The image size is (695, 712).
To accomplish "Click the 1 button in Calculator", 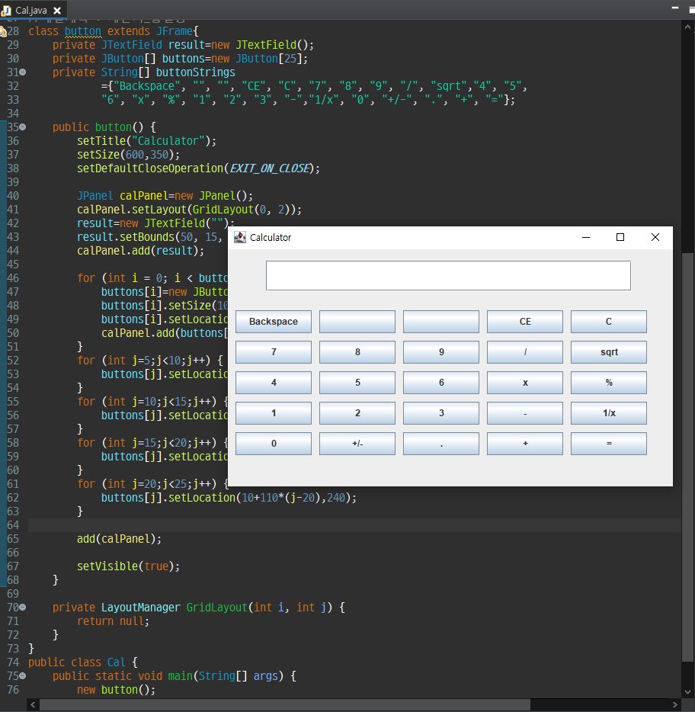I will point(274,412).
